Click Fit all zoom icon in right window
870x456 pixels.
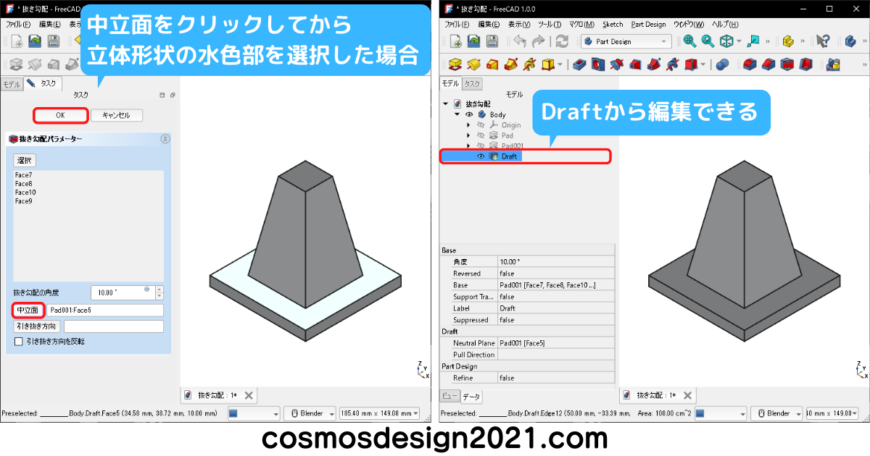(x=689, y=41)
